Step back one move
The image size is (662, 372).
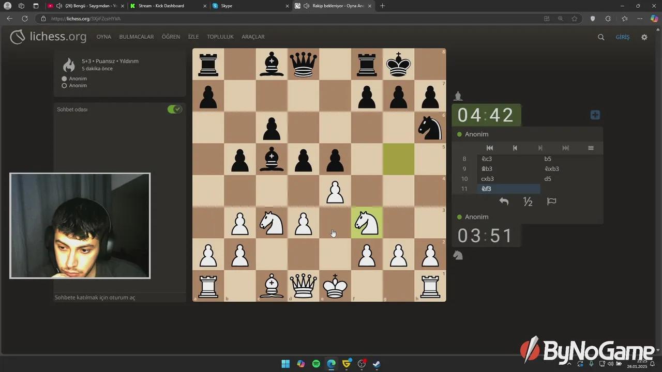click(515, 148)
